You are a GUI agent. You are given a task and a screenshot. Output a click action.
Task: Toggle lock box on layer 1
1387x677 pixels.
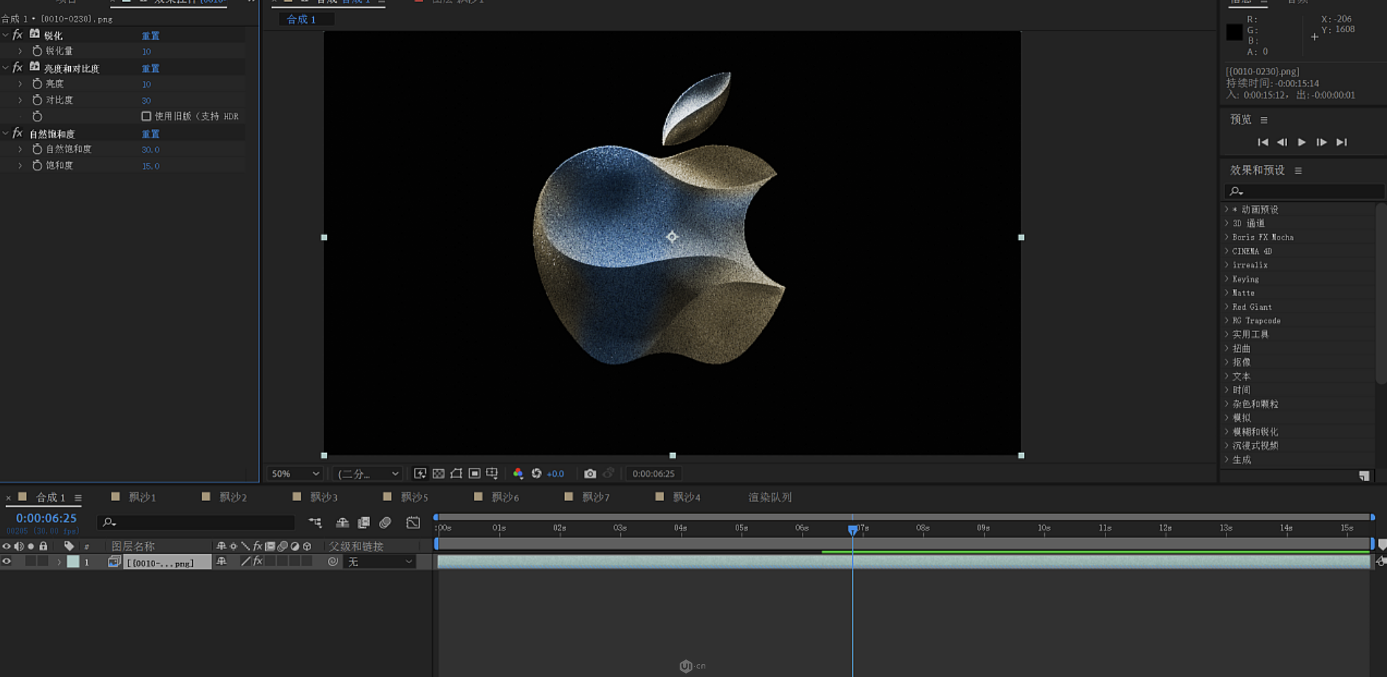click(x=43, y=562)
